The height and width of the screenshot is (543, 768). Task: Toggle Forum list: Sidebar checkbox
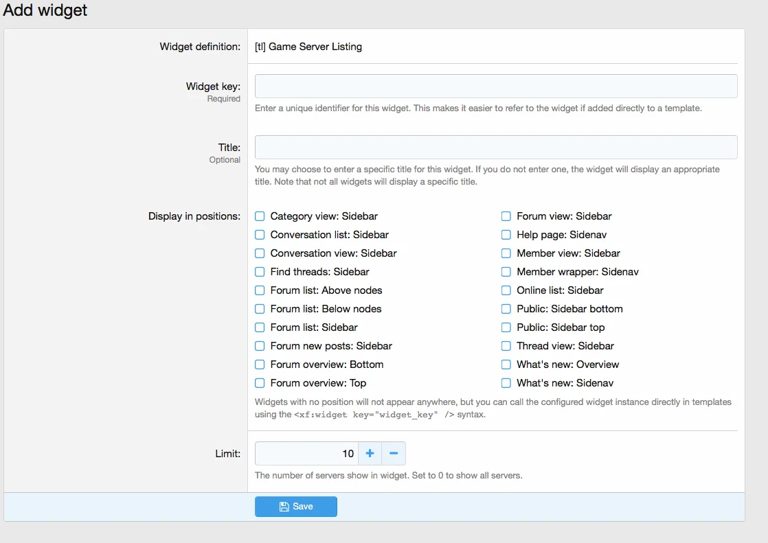click(260, 327)
